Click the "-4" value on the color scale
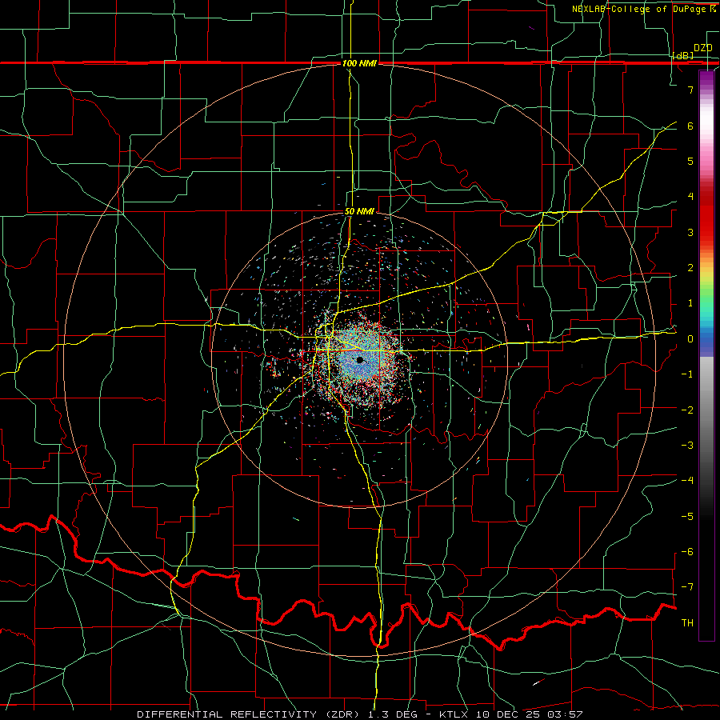 click(687, 481)
